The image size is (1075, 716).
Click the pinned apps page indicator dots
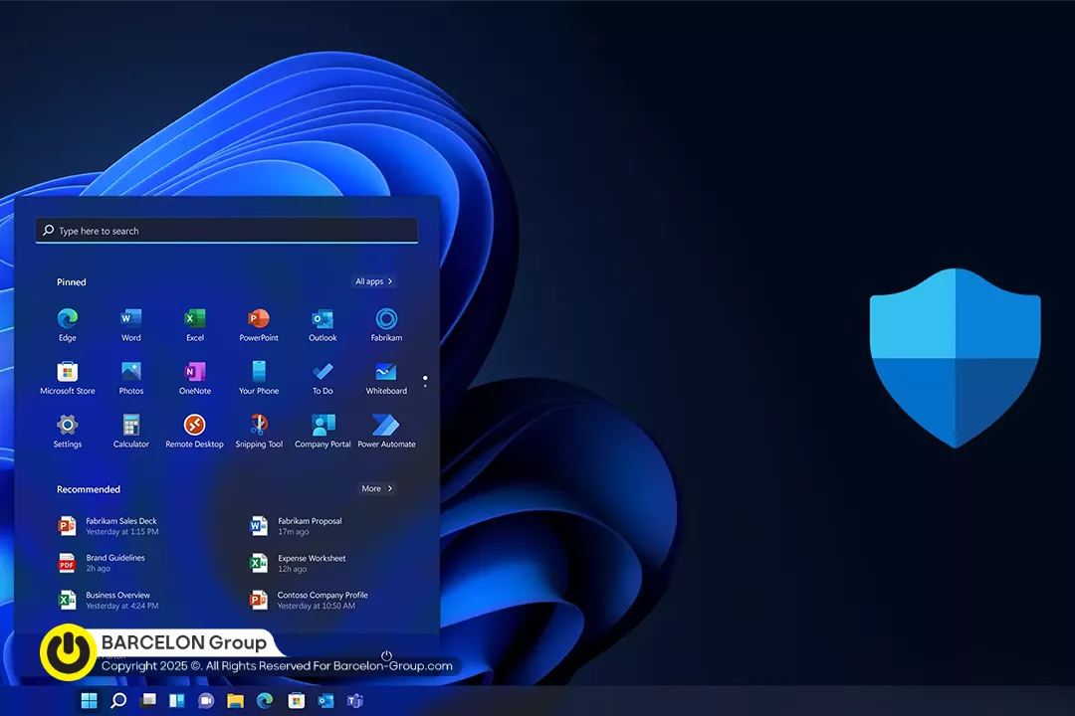pos(425,381)
